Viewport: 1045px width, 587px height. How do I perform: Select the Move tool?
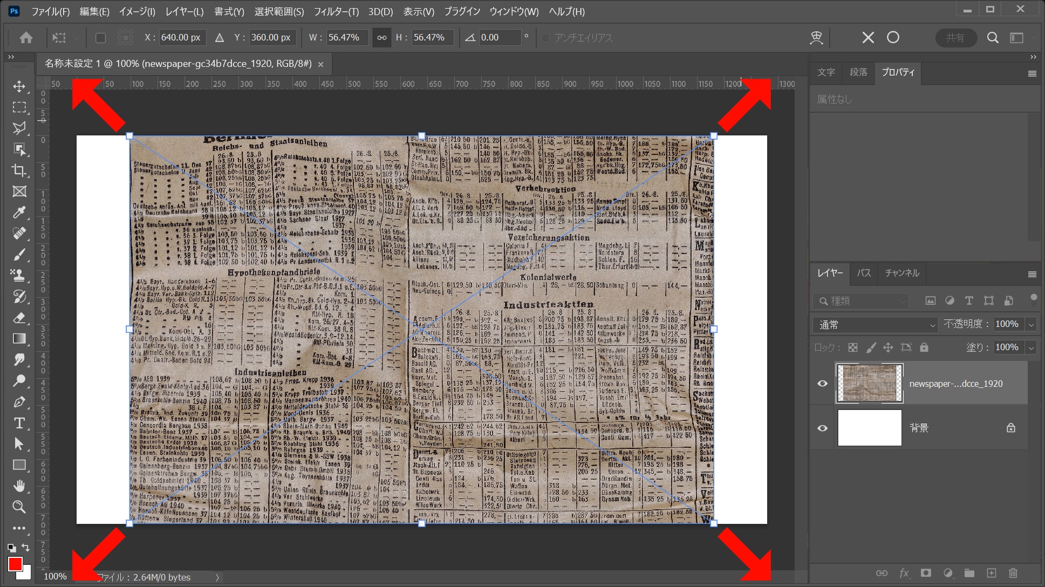pos(19,86)
